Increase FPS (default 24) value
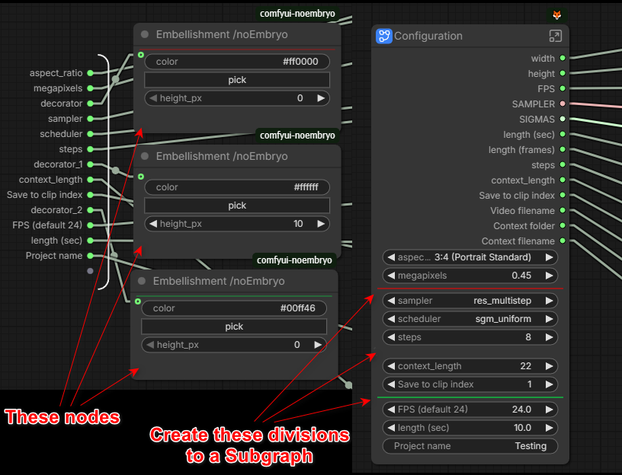The width and height of the screenshot is (622, 475). [549, 410]
